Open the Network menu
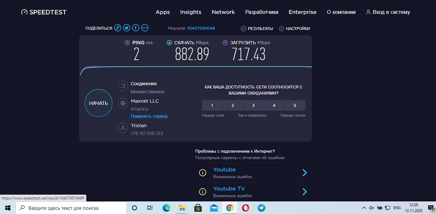Viewport: 436px width, 214px height. 223,12
